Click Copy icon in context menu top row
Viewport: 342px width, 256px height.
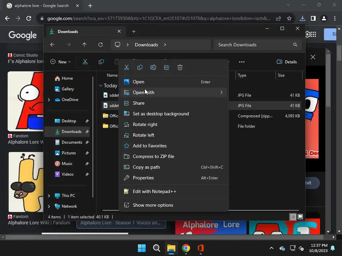pyautogui.click(x=140, y=67)
